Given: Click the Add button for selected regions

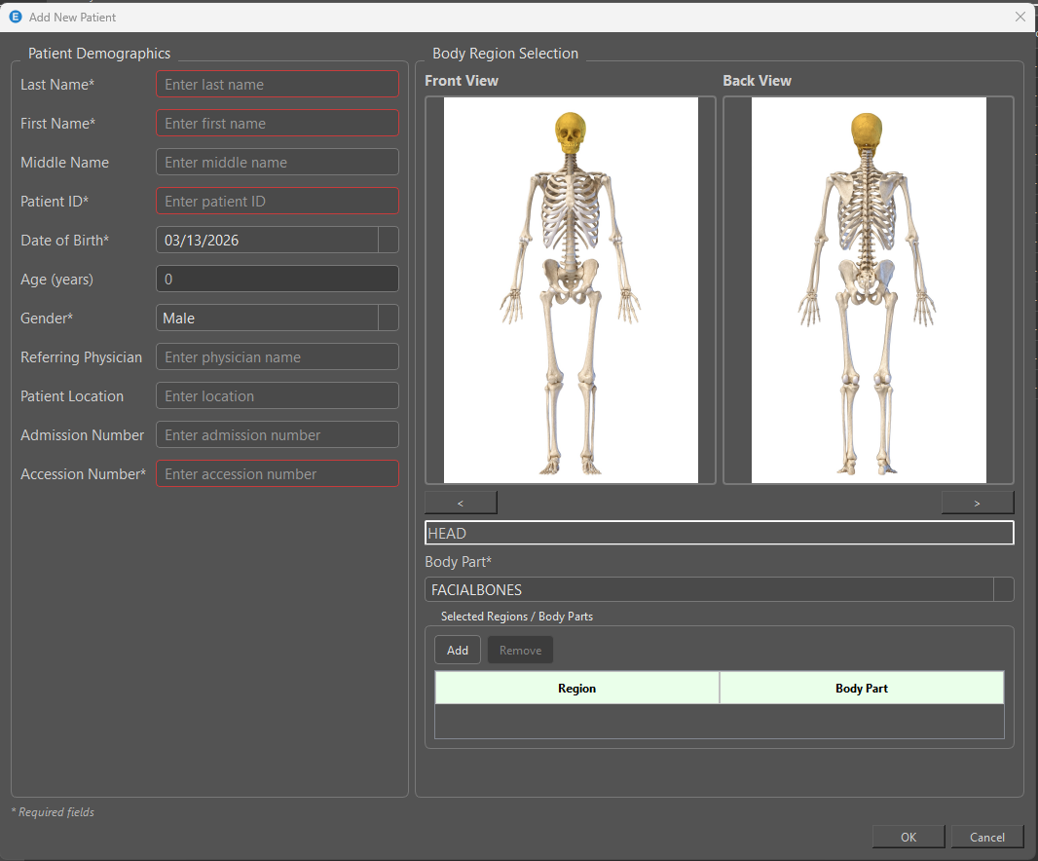Looking at the screenshot, I should (458, 651).
